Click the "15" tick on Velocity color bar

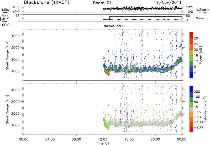tap(196, 107)
